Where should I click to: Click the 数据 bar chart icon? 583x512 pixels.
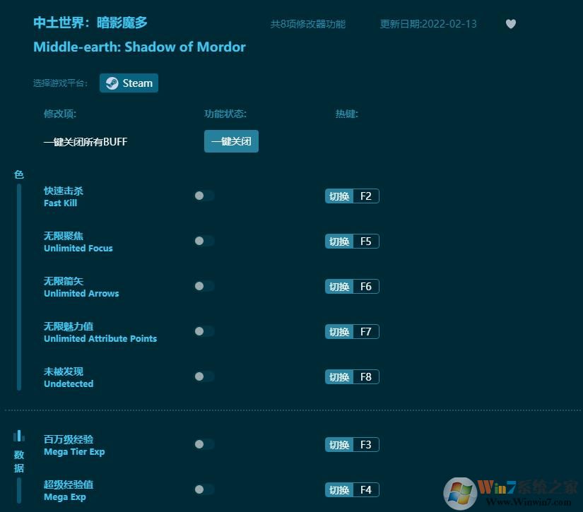tap(18, 436)
